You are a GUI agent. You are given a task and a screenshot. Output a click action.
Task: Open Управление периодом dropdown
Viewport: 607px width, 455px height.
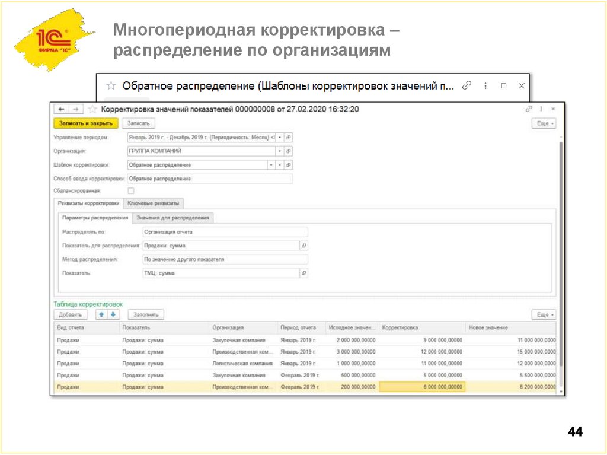pyautogui.click(x=279, y=137)
